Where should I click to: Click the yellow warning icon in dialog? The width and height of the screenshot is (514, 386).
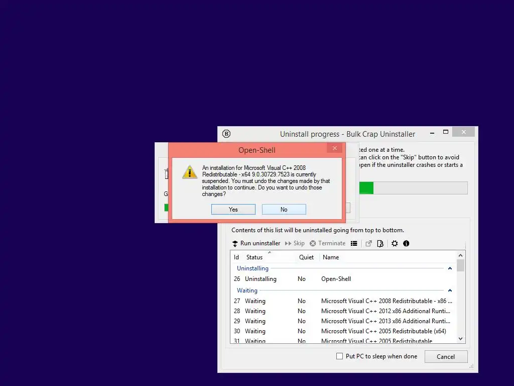coord(190,172)
